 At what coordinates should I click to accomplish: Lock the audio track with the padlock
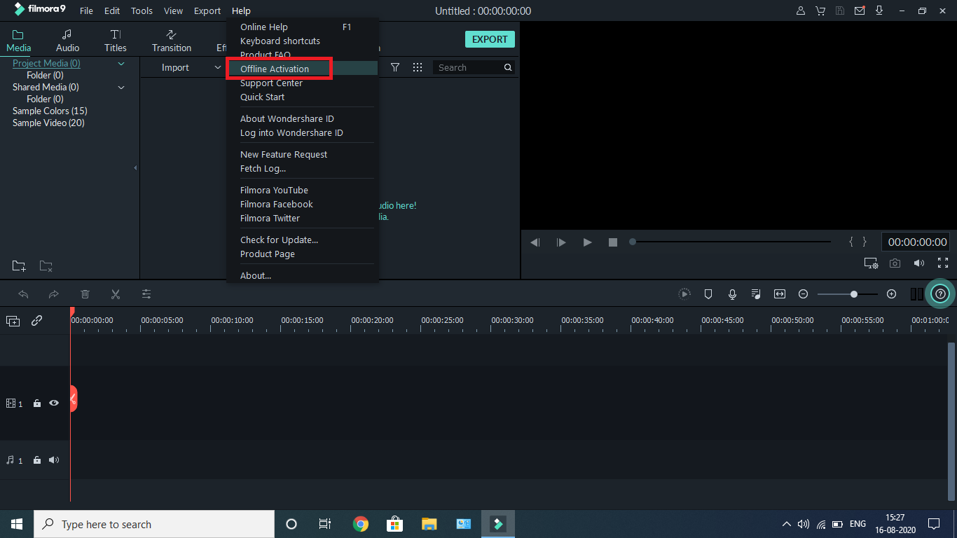pos(36,460)
